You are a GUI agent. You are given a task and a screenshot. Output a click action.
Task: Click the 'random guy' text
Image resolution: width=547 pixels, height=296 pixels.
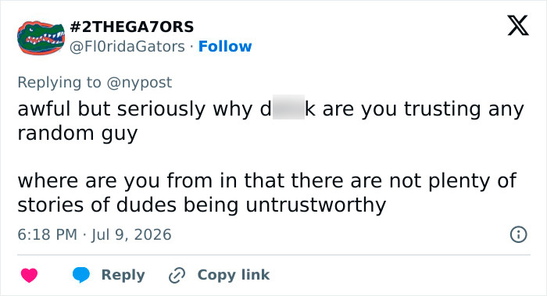click(77, 134)
